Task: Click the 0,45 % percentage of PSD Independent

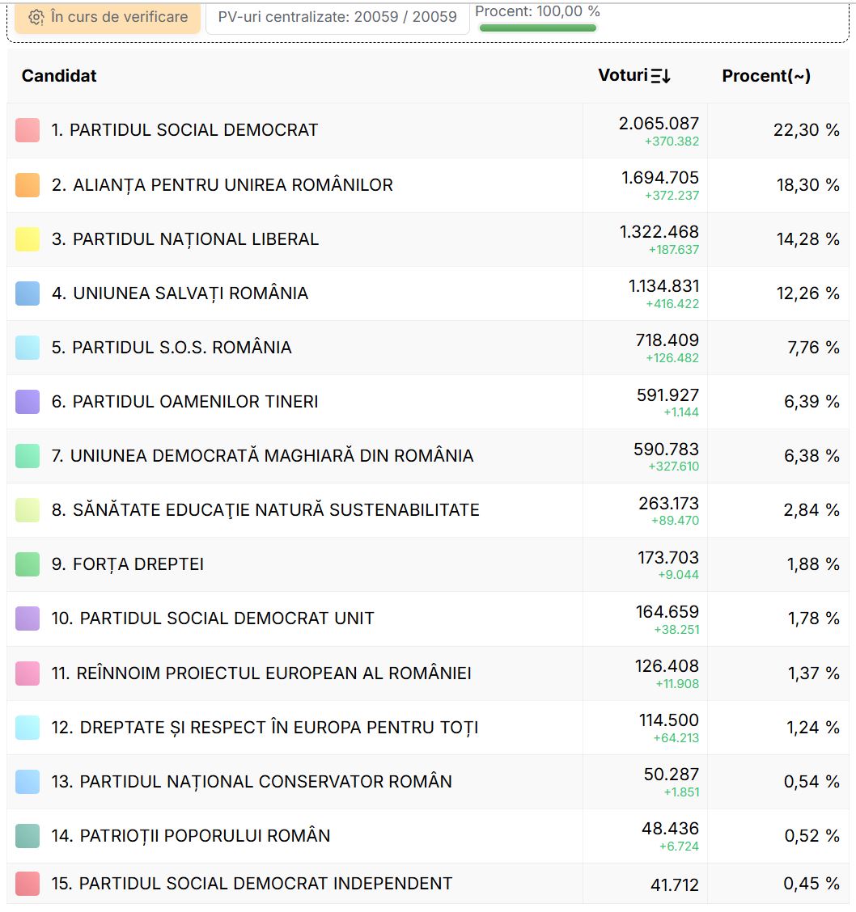Action: pyautogui.click(x=811, y=885)
